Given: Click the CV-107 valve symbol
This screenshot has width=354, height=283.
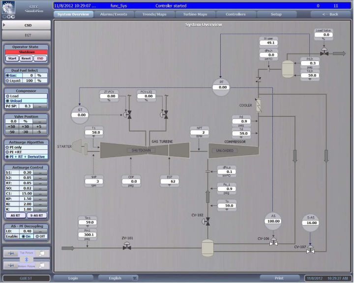Looking at the screenshot, I should click(x=310, y=251).
